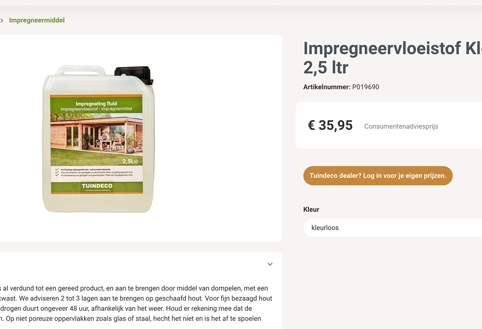This screenshot has height=329, width=482.
Task: Click the '2,5 ltr' part of the title
Action: pyautogui.click(x=326, y=67)
